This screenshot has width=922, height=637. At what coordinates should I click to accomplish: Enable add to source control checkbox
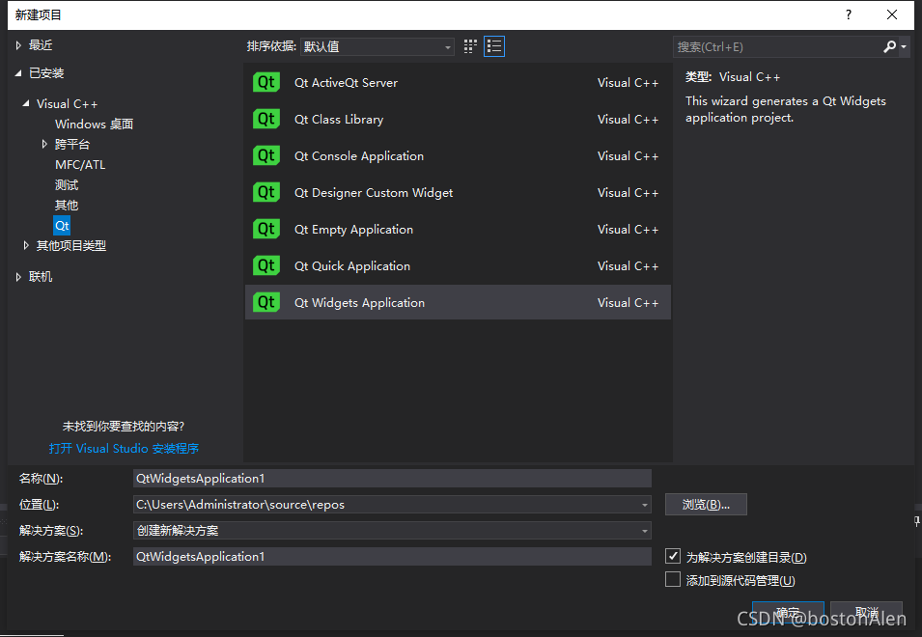[673, 579]
